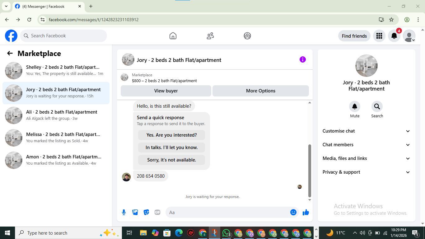Open the account profile avatar menu
Viewport: 425px width, 239px height.
point(409,36)
